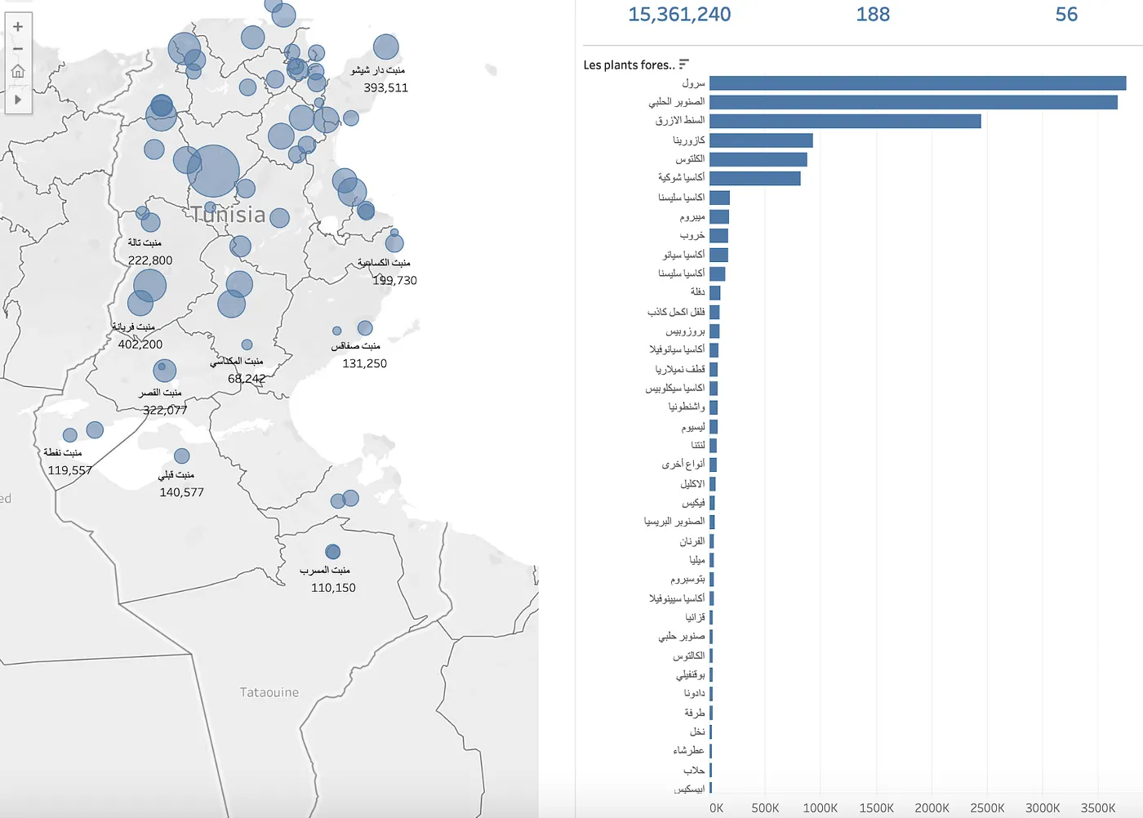The height and width of the screenshot is (818, 1143).
Task: Reset map view with the home icon
Action: 17,71
